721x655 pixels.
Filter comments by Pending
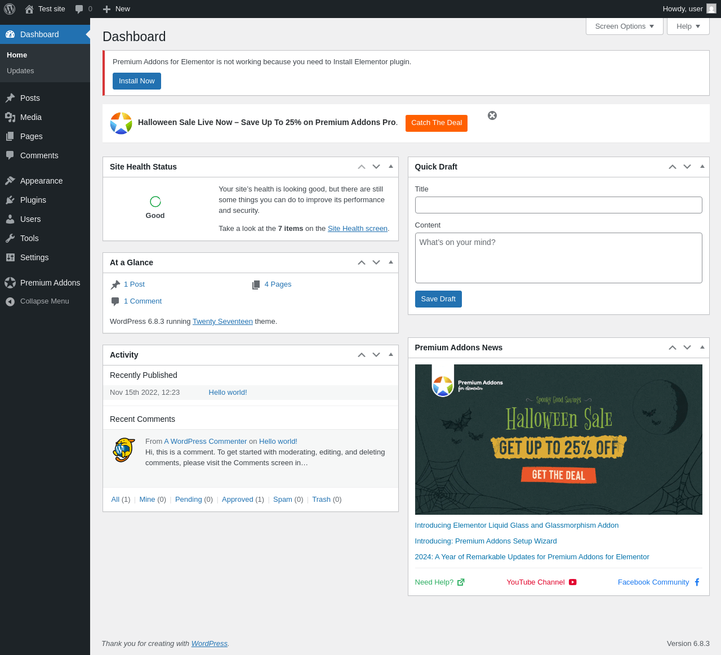(189, 500)
